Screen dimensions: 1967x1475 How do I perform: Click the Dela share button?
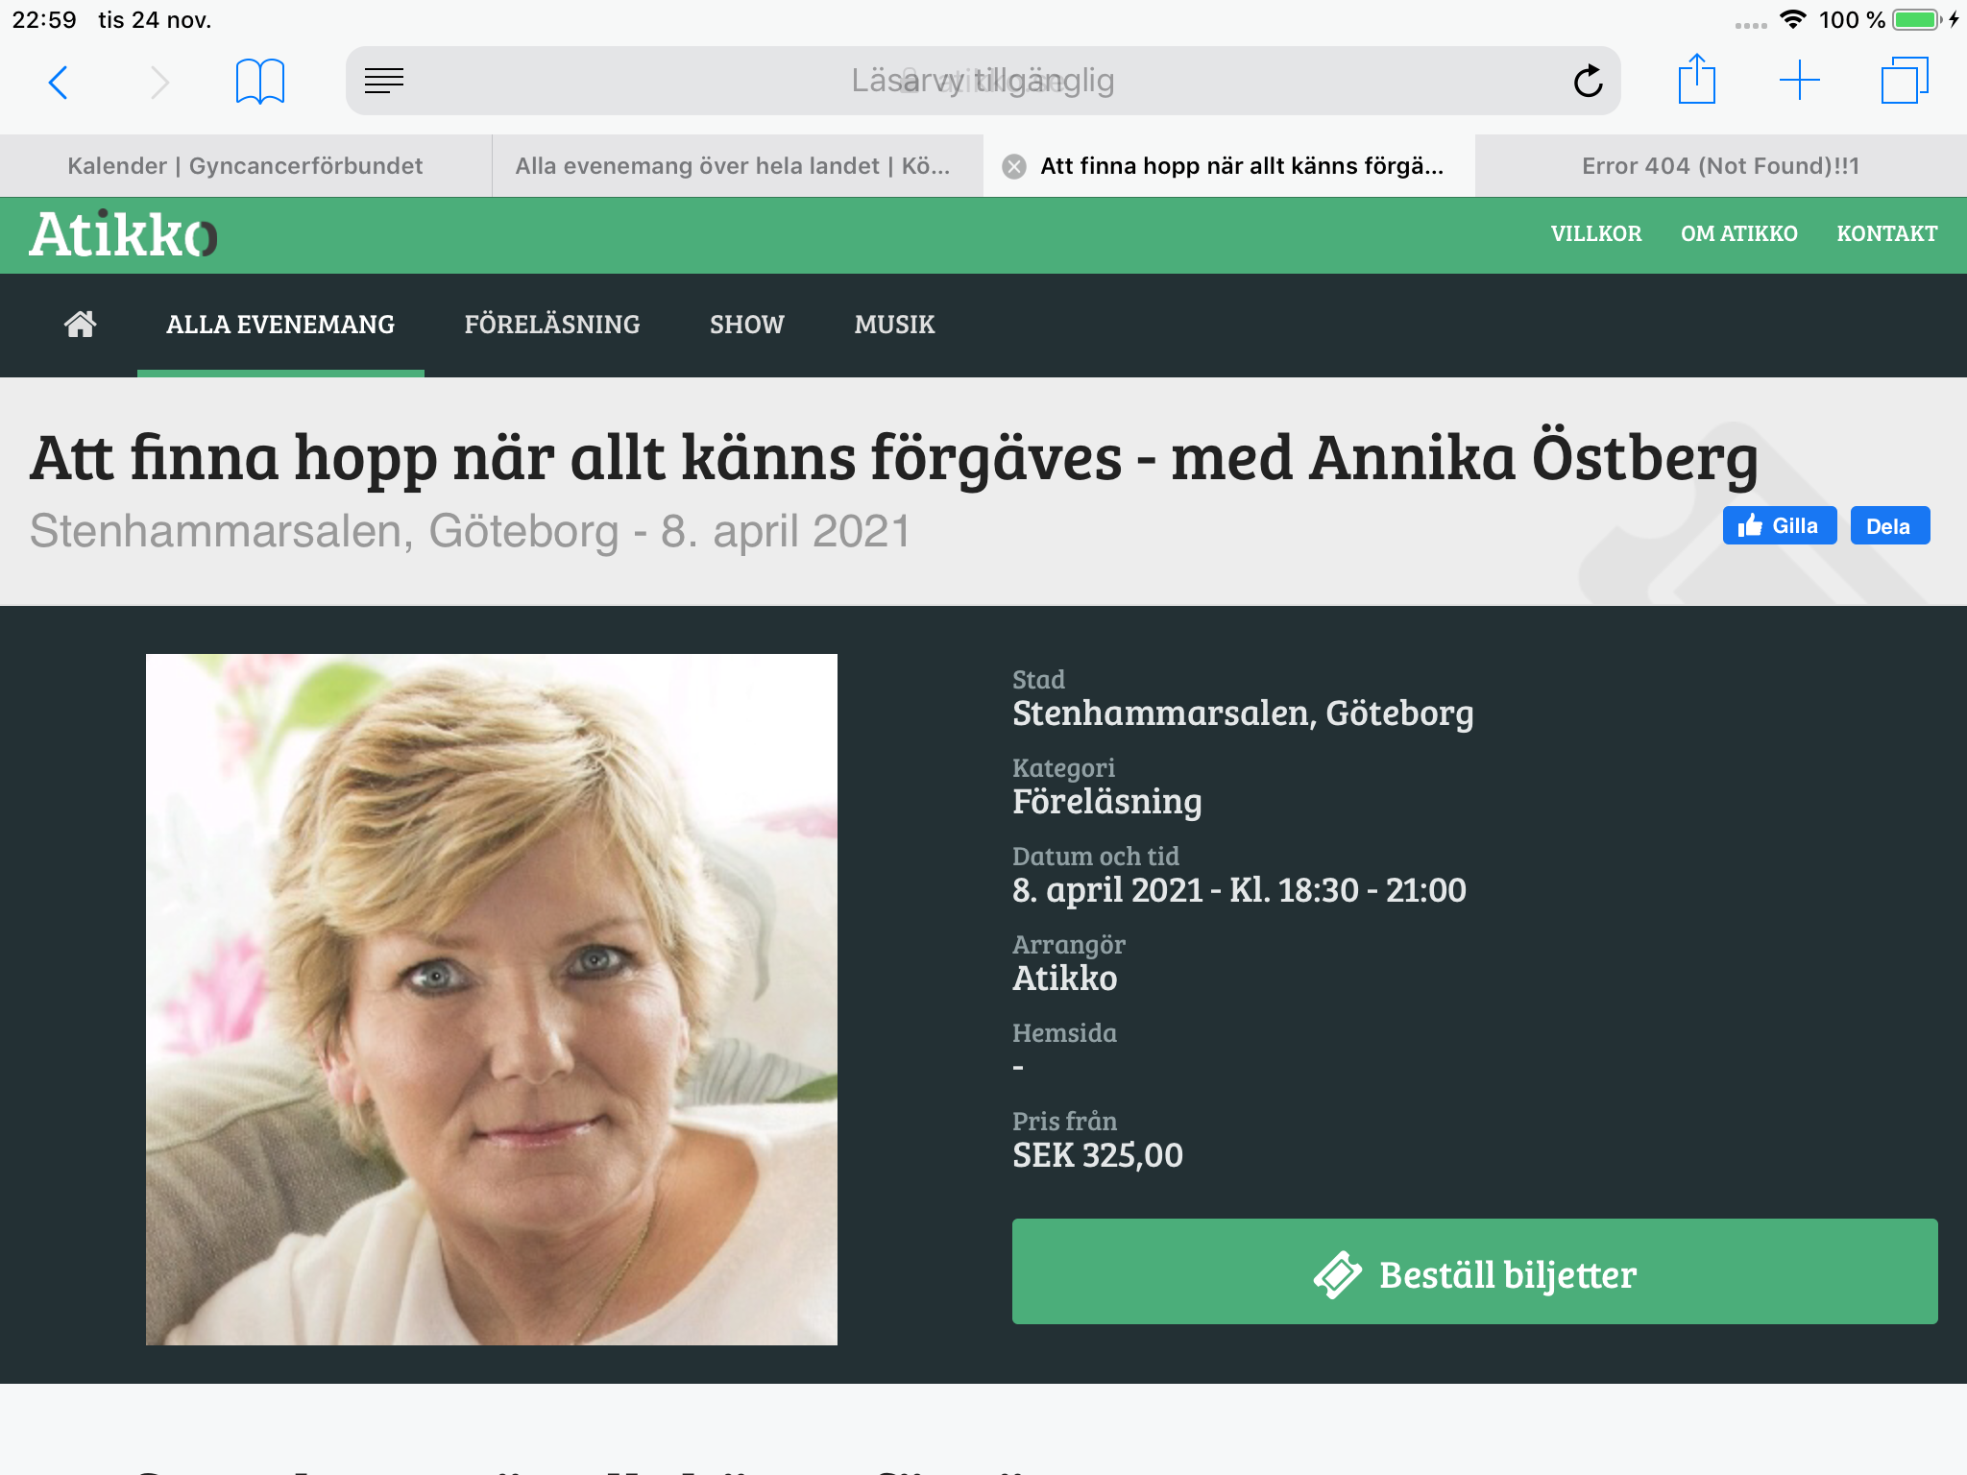tap(1890, 525)
